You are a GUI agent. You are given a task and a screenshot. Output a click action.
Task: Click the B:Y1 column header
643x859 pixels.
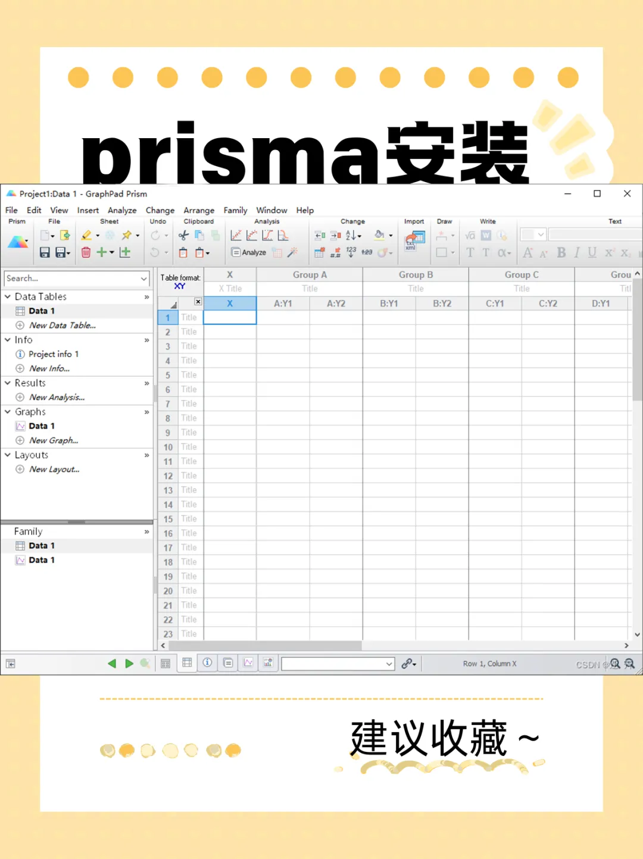point(389,304)
